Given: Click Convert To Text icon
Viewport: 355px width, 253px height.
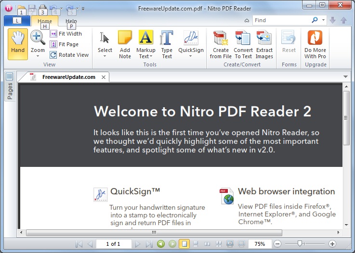Looking at the screenshot, I should point(243,38).
